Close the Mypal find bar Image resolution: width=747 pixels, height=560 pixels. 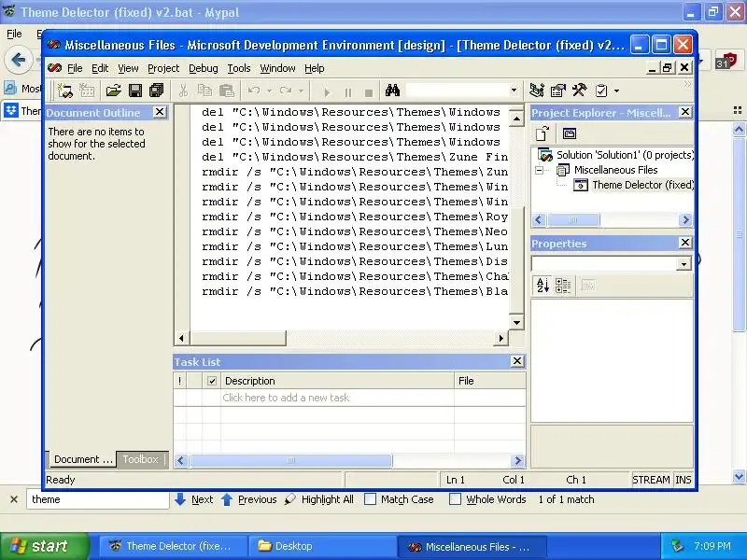tap(14, 499)
